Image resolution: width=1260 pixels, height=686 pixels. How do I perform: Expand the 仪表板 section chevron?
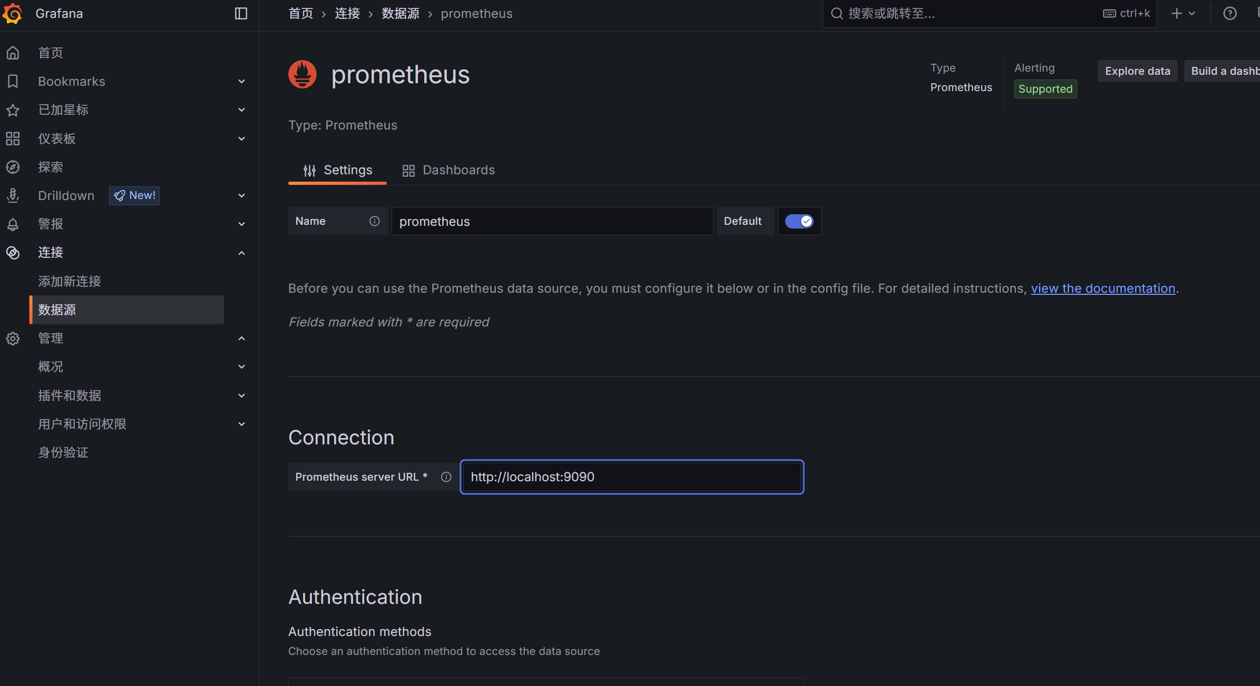coord(242,139)
